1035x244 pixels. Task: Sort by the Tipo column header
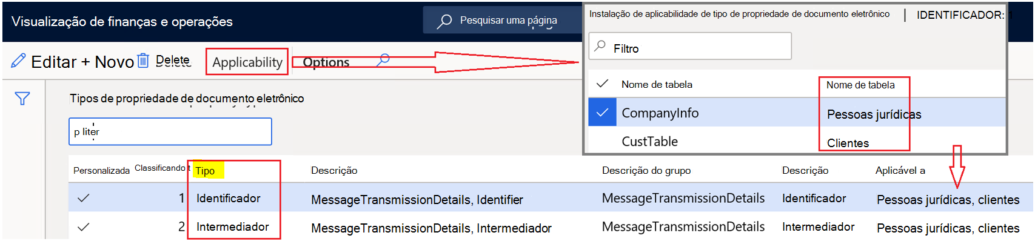205,171
